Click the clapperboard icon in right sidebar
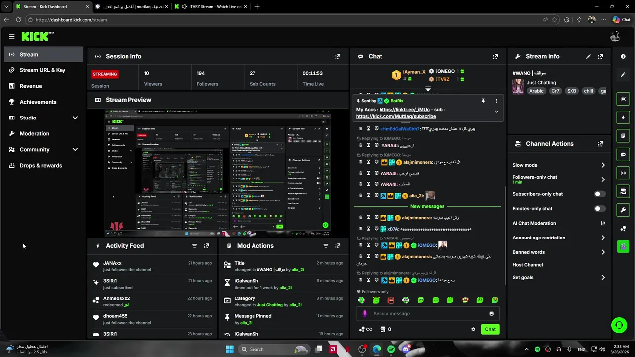635x357 pixels. [x=623, y=246]
